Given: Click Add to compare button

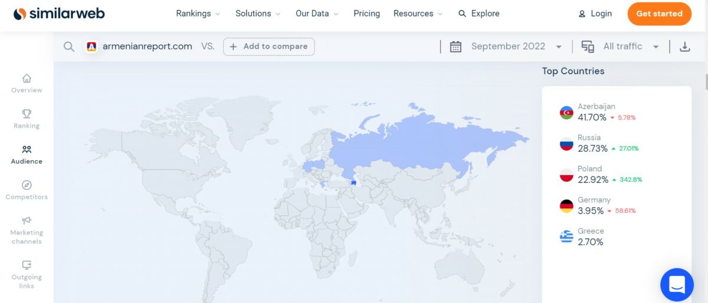Looking at the screenshot, I should 269,46.
